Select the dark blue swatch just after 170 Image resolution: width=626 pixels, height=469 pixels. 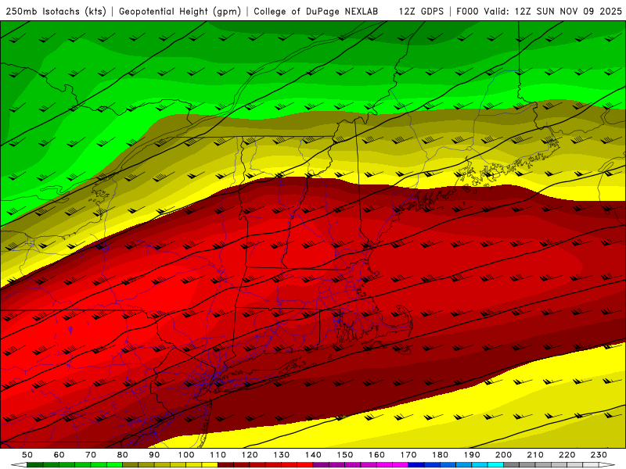[x=416, y=464]
